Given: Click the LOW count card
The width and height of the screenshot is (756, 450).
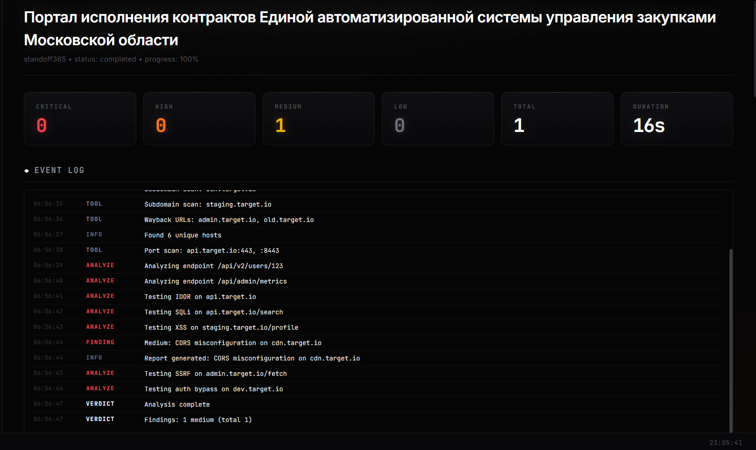Looking at the screenshot, I should (x=438, y=118).
